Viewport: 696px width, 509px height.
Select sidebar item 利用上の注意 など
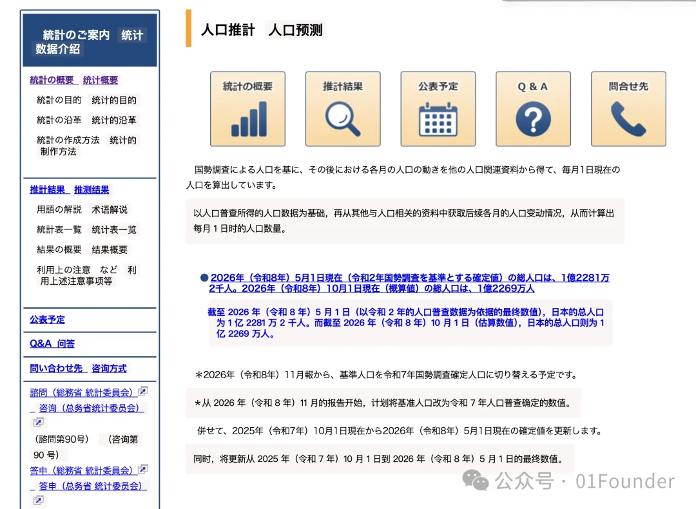pos(77,270)
